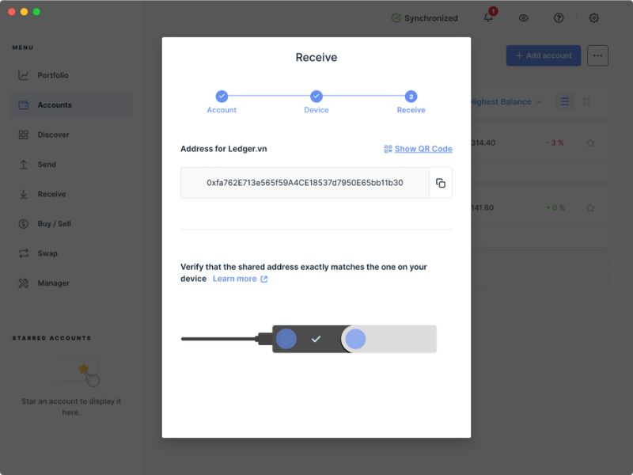Click the Show QR Code link
This screenshot has width=633, height=475.
tap(423, 149)
